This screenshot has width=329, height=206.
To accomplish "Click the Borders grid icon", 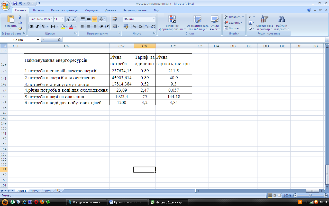I will point(53,27).
